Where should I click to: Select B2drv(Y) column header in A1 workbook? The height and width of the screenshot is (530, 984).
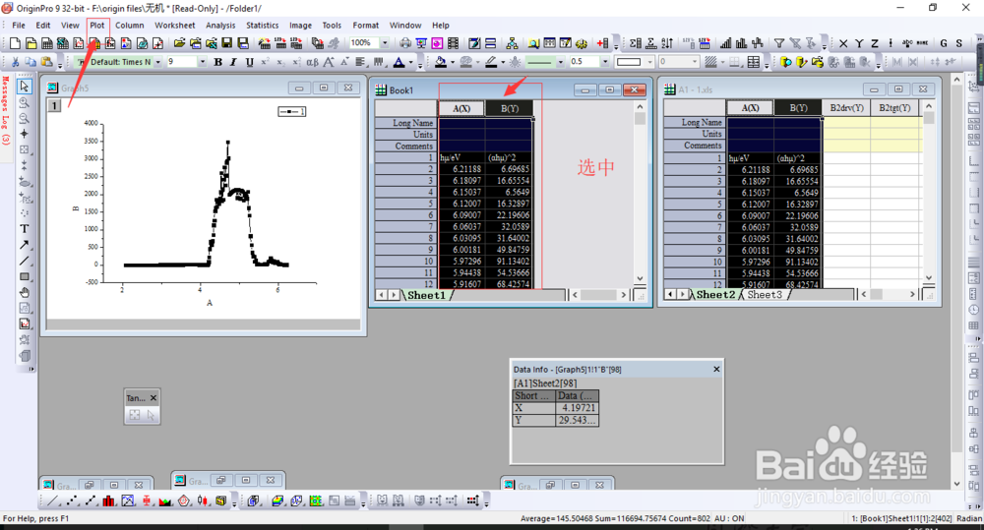(x=846, y=108)
